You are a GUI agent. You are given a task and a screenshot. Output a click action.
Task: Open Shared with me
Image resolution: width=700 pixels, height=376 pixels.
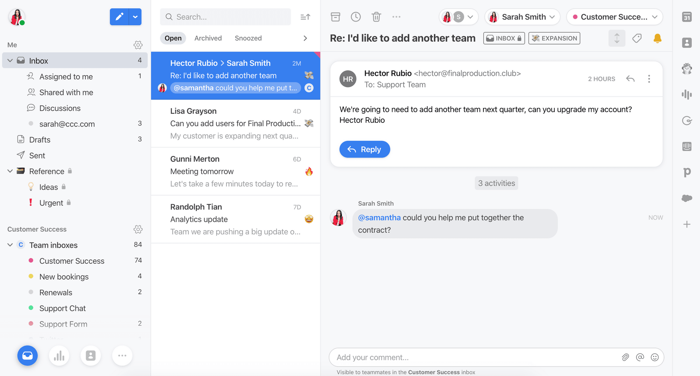[75, 92]
